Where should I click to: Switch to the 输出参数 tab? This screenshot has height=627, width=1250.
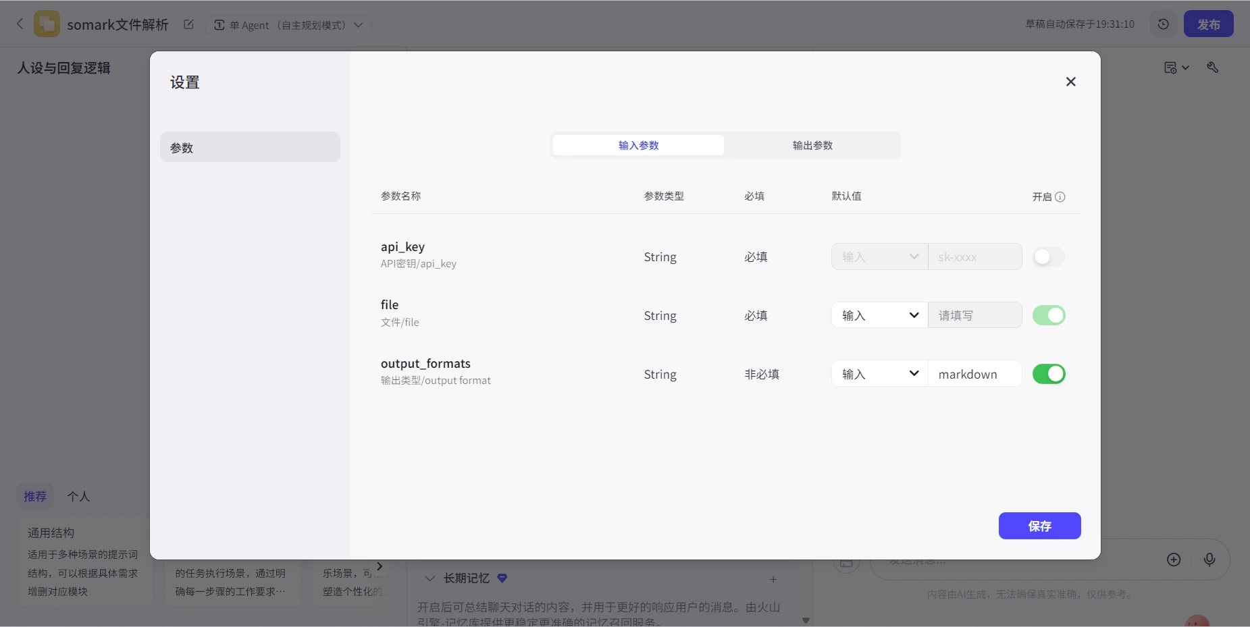(x=811, y=144)
